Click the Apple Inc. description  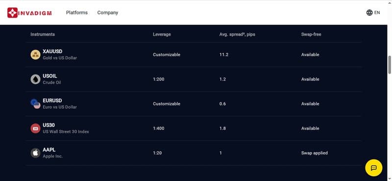point(52,156)
